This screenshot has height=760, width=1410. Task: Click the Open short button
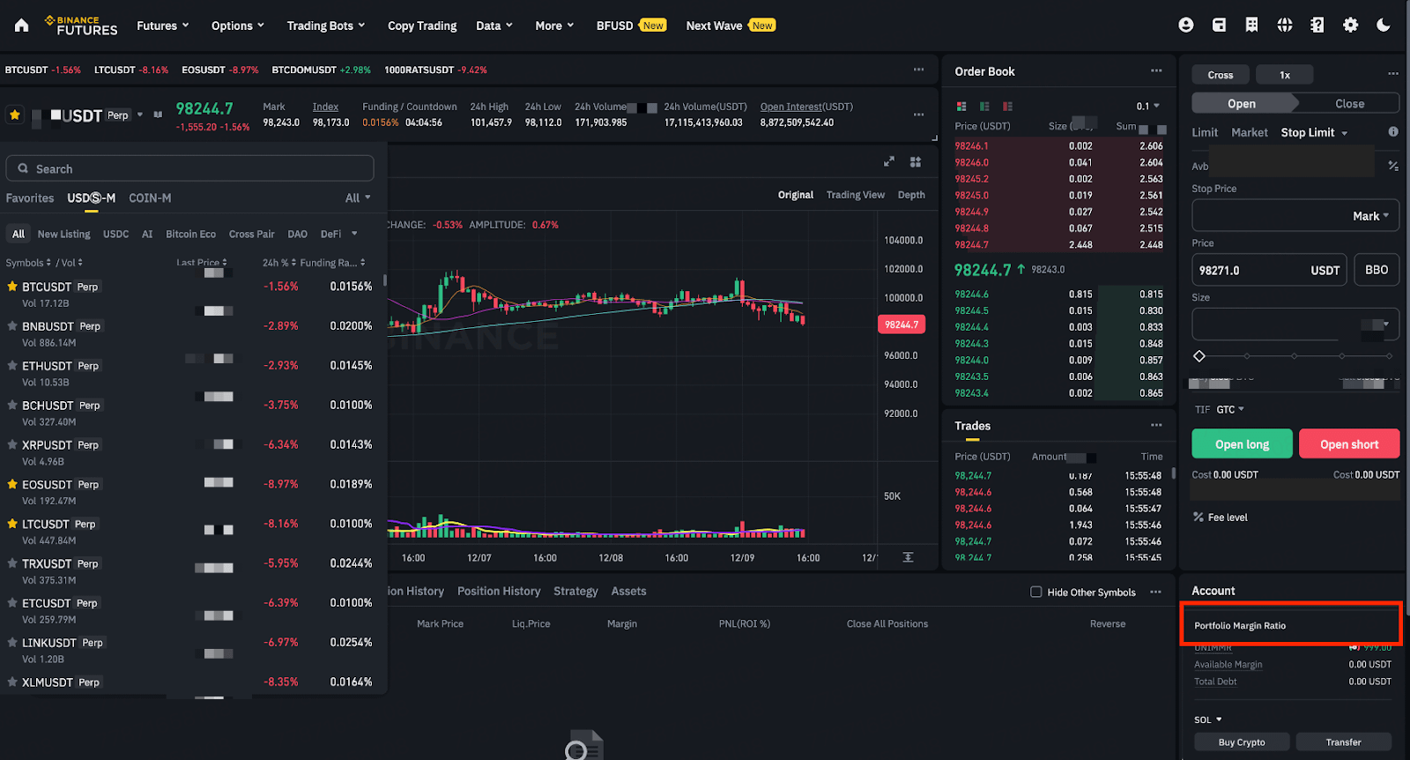(1349, 443)
